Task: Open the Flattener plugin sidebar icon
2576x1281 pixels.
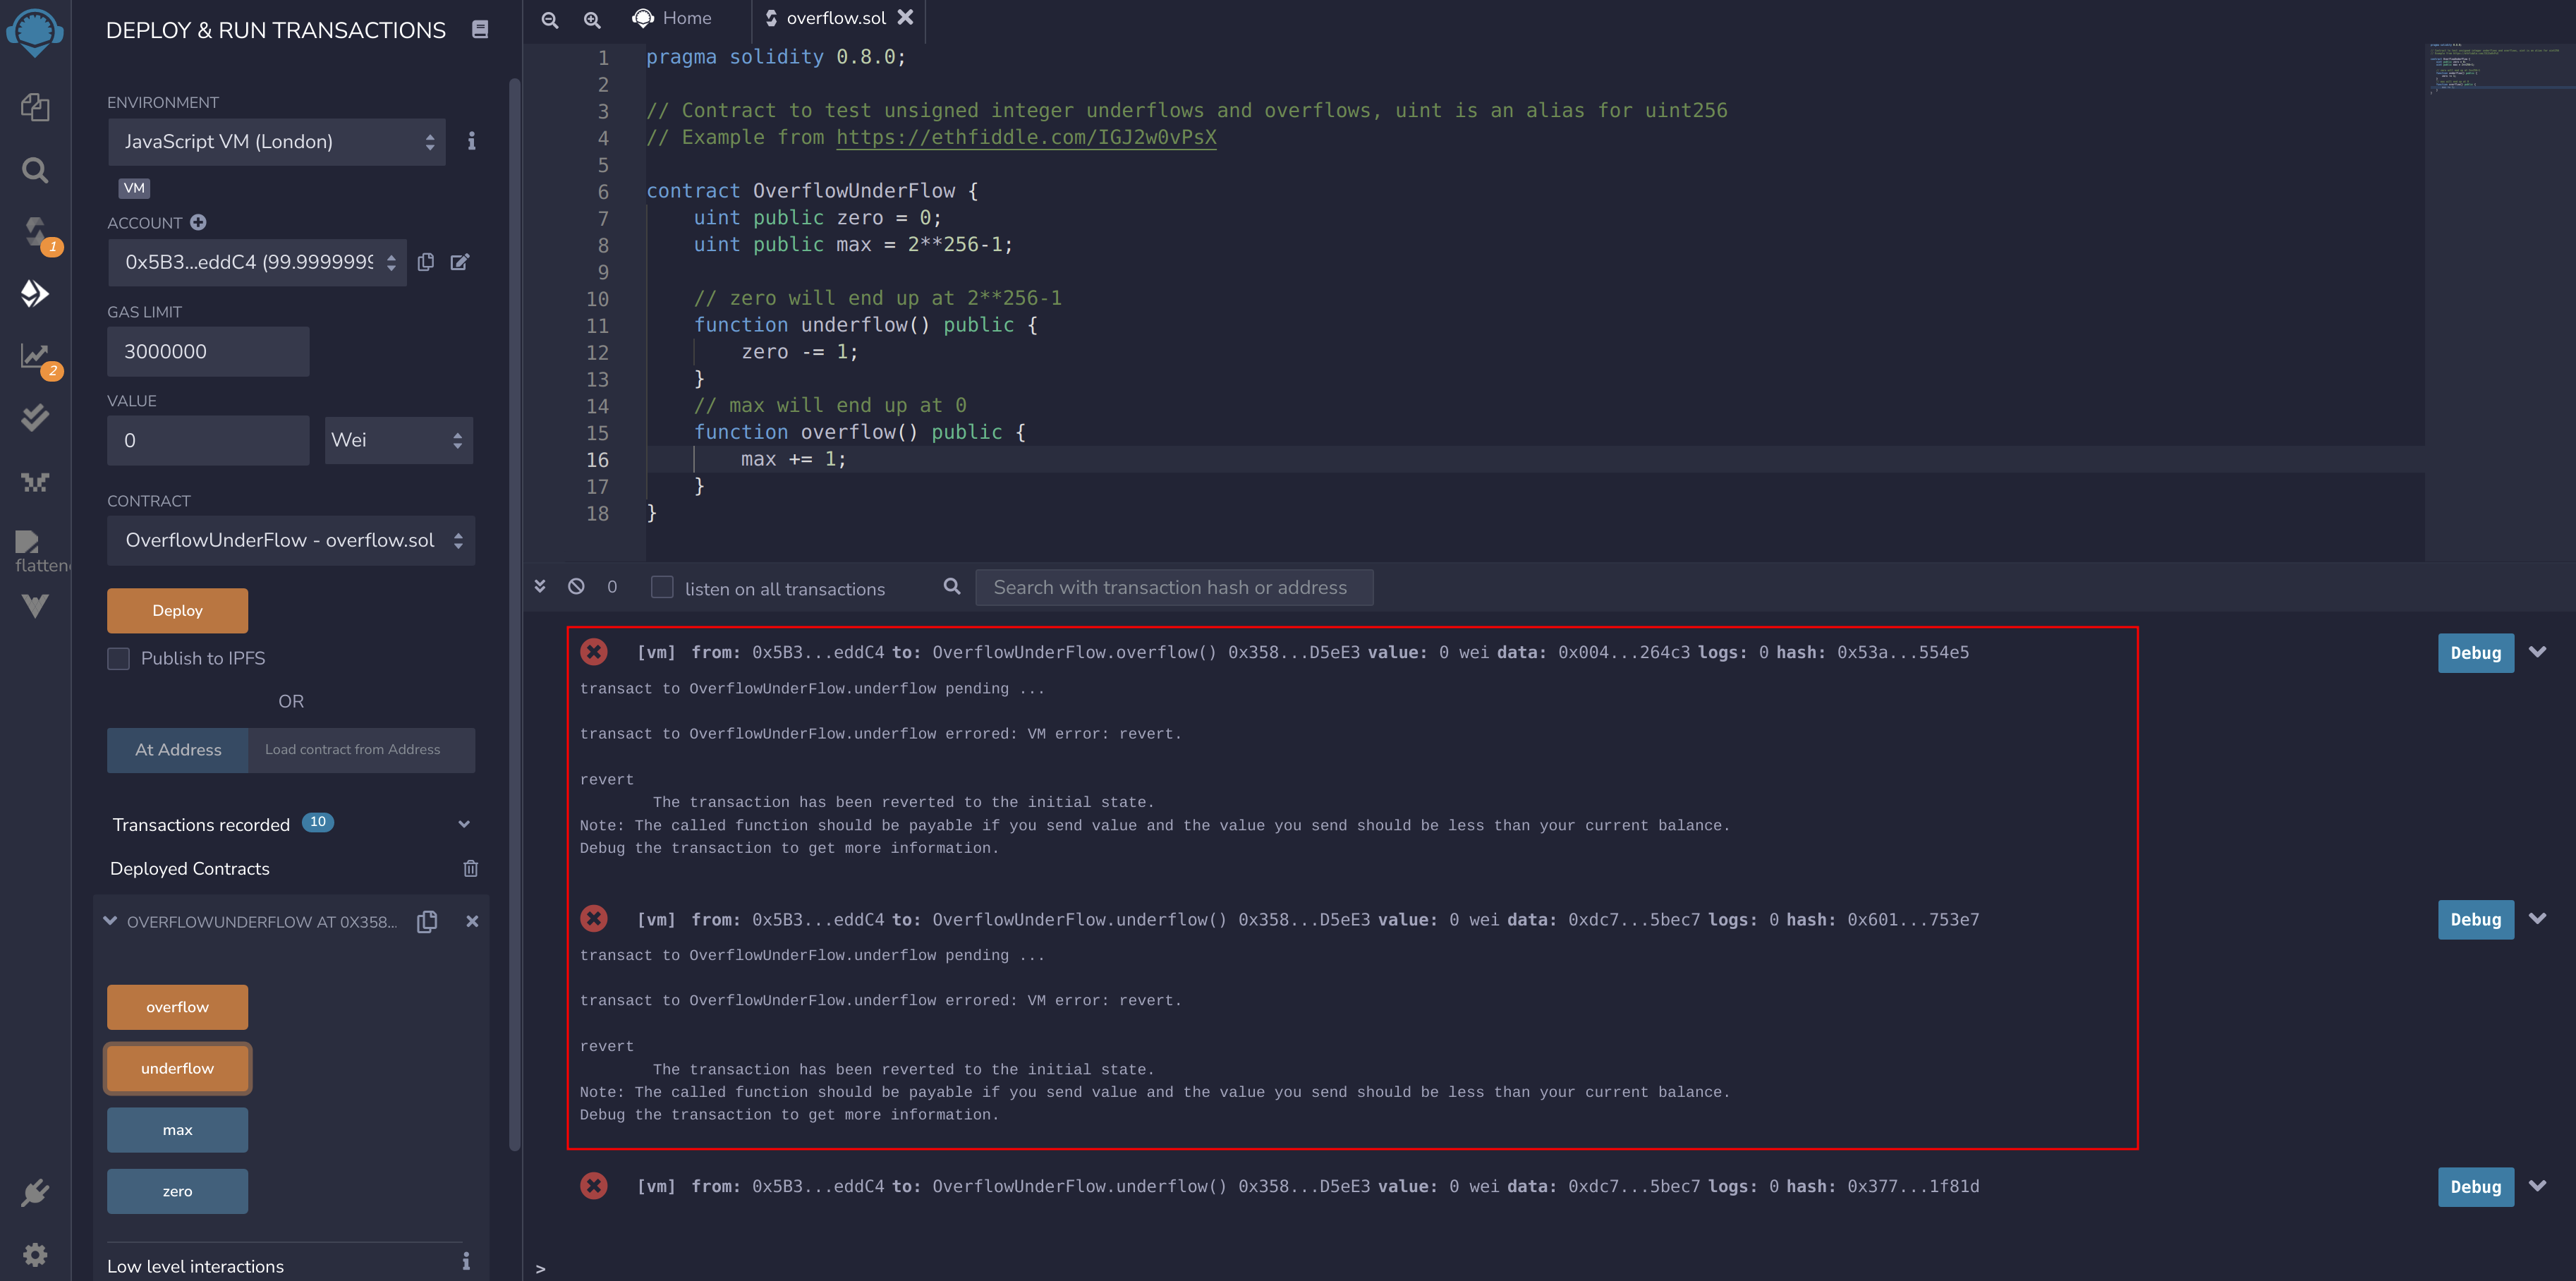Action: [28, 542]
